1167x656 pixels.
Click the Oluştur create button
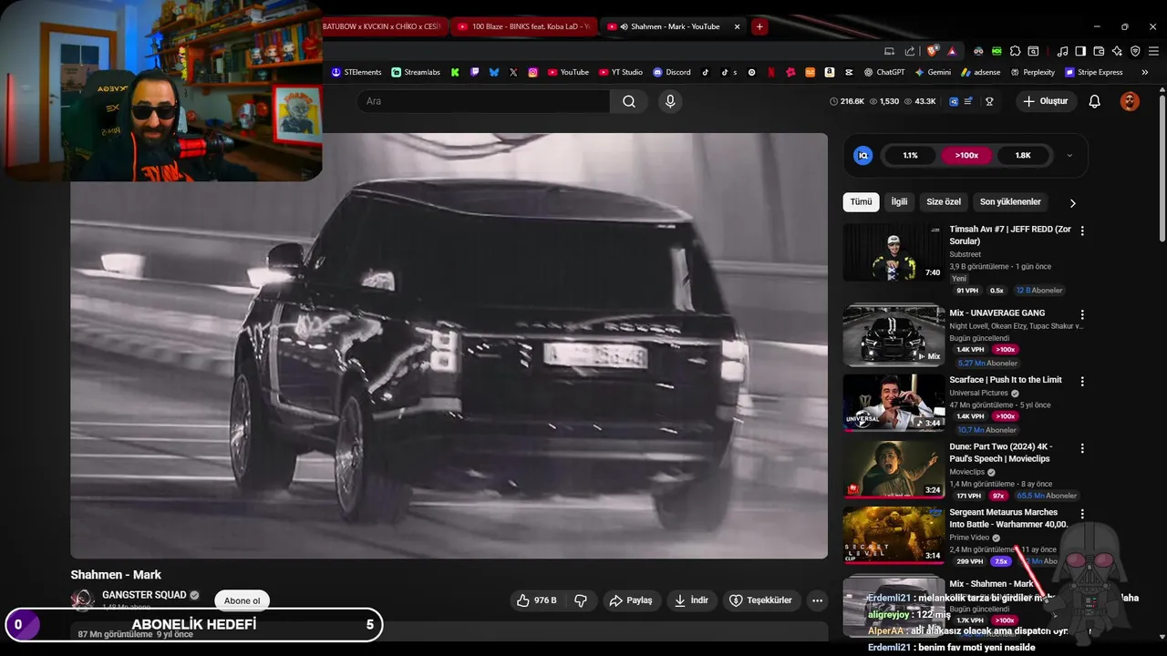coord(1046,101)
